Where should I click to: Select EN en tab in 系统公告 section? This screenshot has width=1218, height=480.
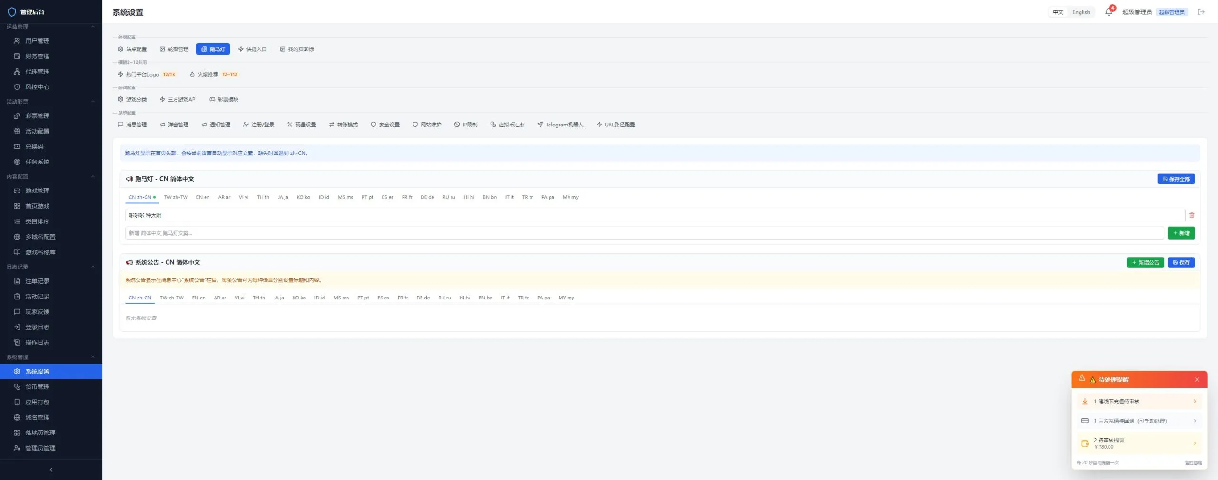(198, 298)
